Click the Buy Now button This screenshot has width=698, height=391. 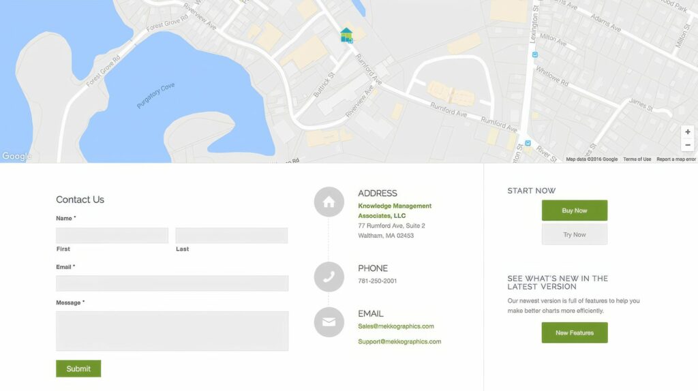point(575,210)
